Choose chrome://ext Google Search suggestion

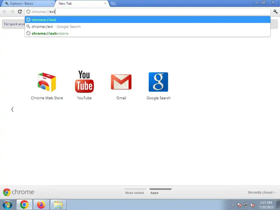click(x=148, y=27)
